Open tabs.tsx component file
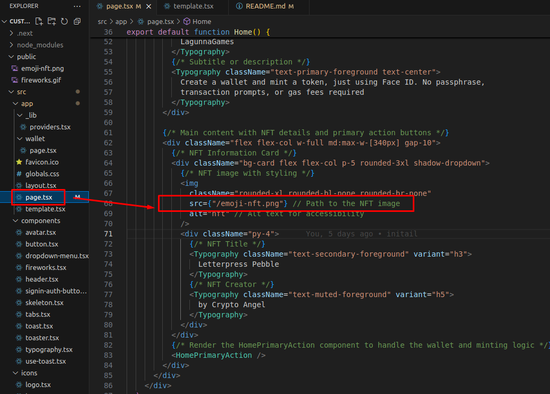Image resolution: width=550 pixels, height=394 pixels. (x=44, y=314)
